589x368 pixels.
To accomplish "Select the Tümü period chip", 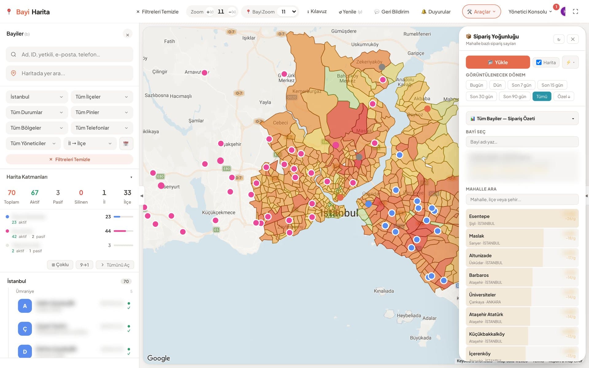I will click(542, 97).
